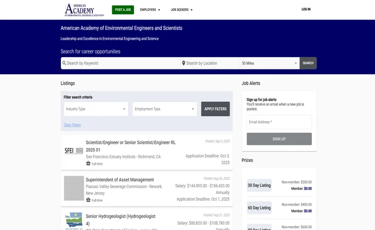Viewport: 375px width, 230px height.
Task: Expand the Industry Type dropdown
Action: (x=96, y=109)
